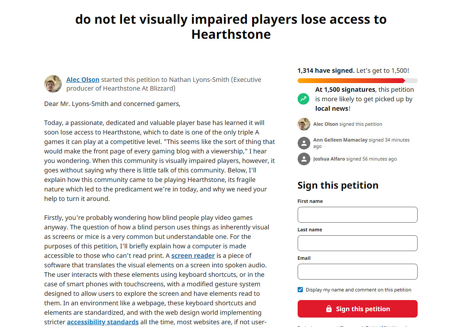
Task: Click the signature progress bar
Action: [x=357, y=81]
